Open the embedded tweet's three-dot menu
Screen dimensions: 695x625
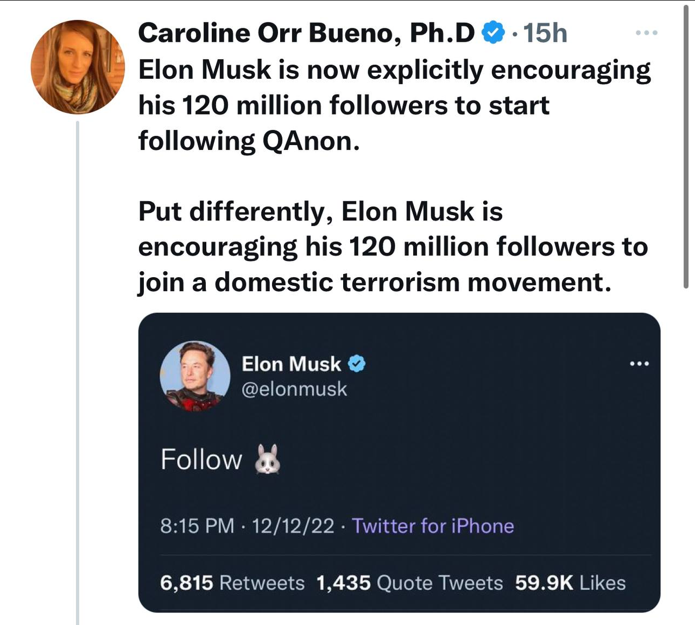(640, 364)
